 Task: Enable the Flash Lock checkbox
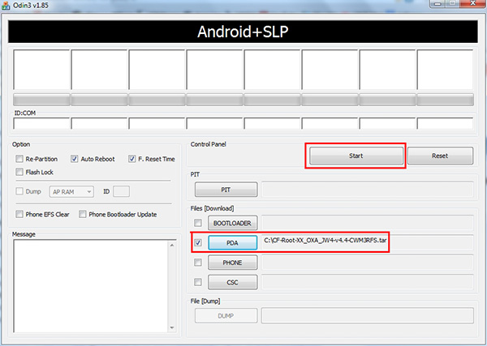pyautogui.click(x=19, y=172)
